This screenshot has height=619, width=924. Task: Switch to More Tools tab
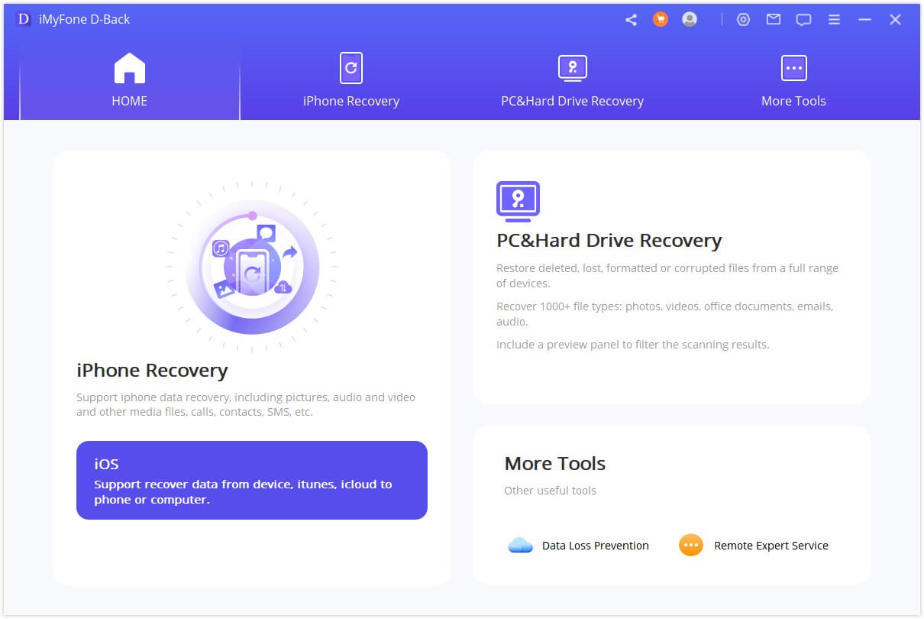[793, 82]
